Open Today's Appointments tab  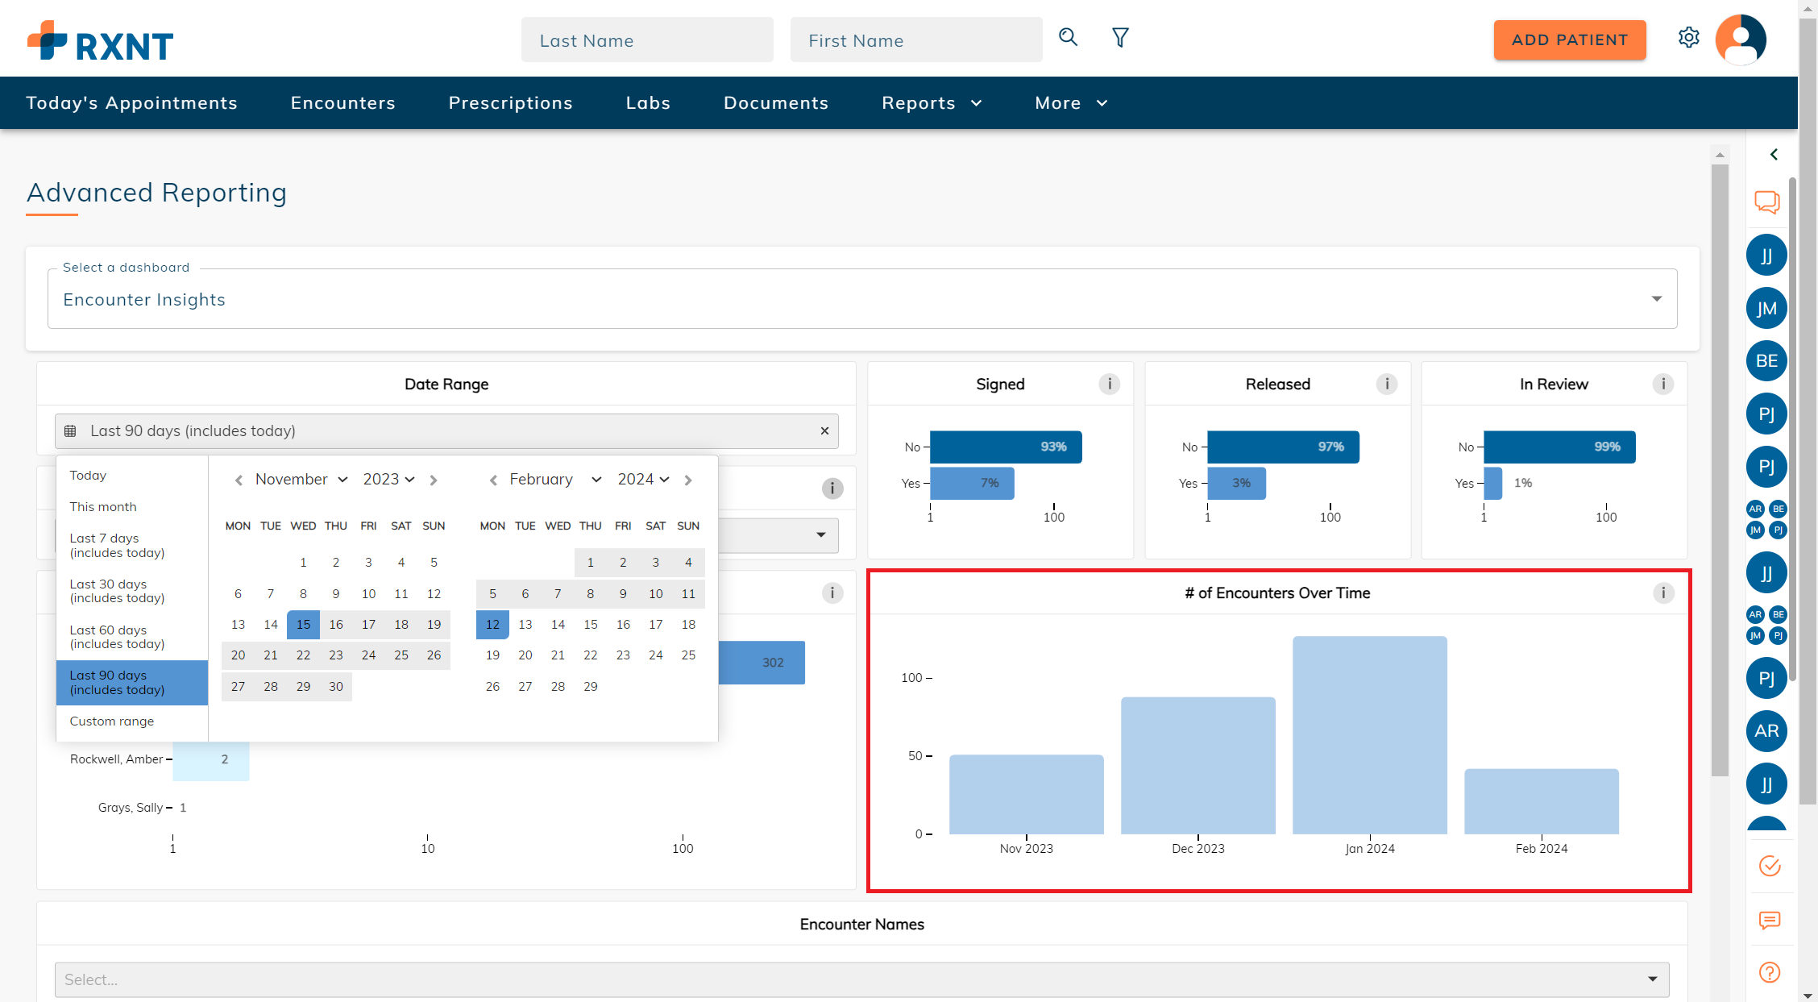click(x=131, y=102)
